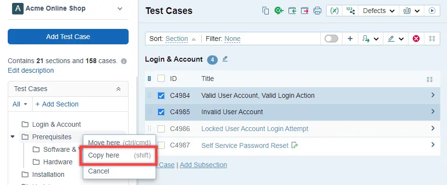Image resolution: width=447 pixels, height=185 pixels.
Task: Open the Locked User Account Login Attempt case
Action: click(x=255, y=129)
